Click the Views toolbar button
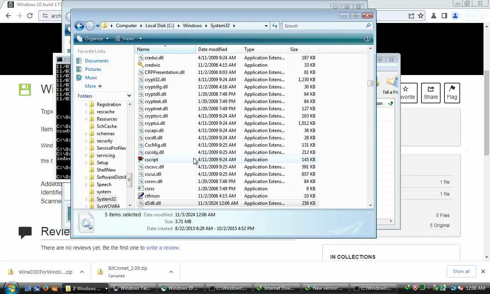The width and height of the screenshot is (490, 294). pos(125,39)
